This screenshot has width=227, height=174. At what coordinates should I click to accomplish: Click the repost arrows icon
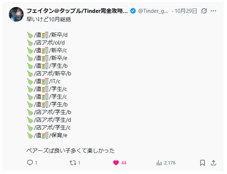(73, 163)
